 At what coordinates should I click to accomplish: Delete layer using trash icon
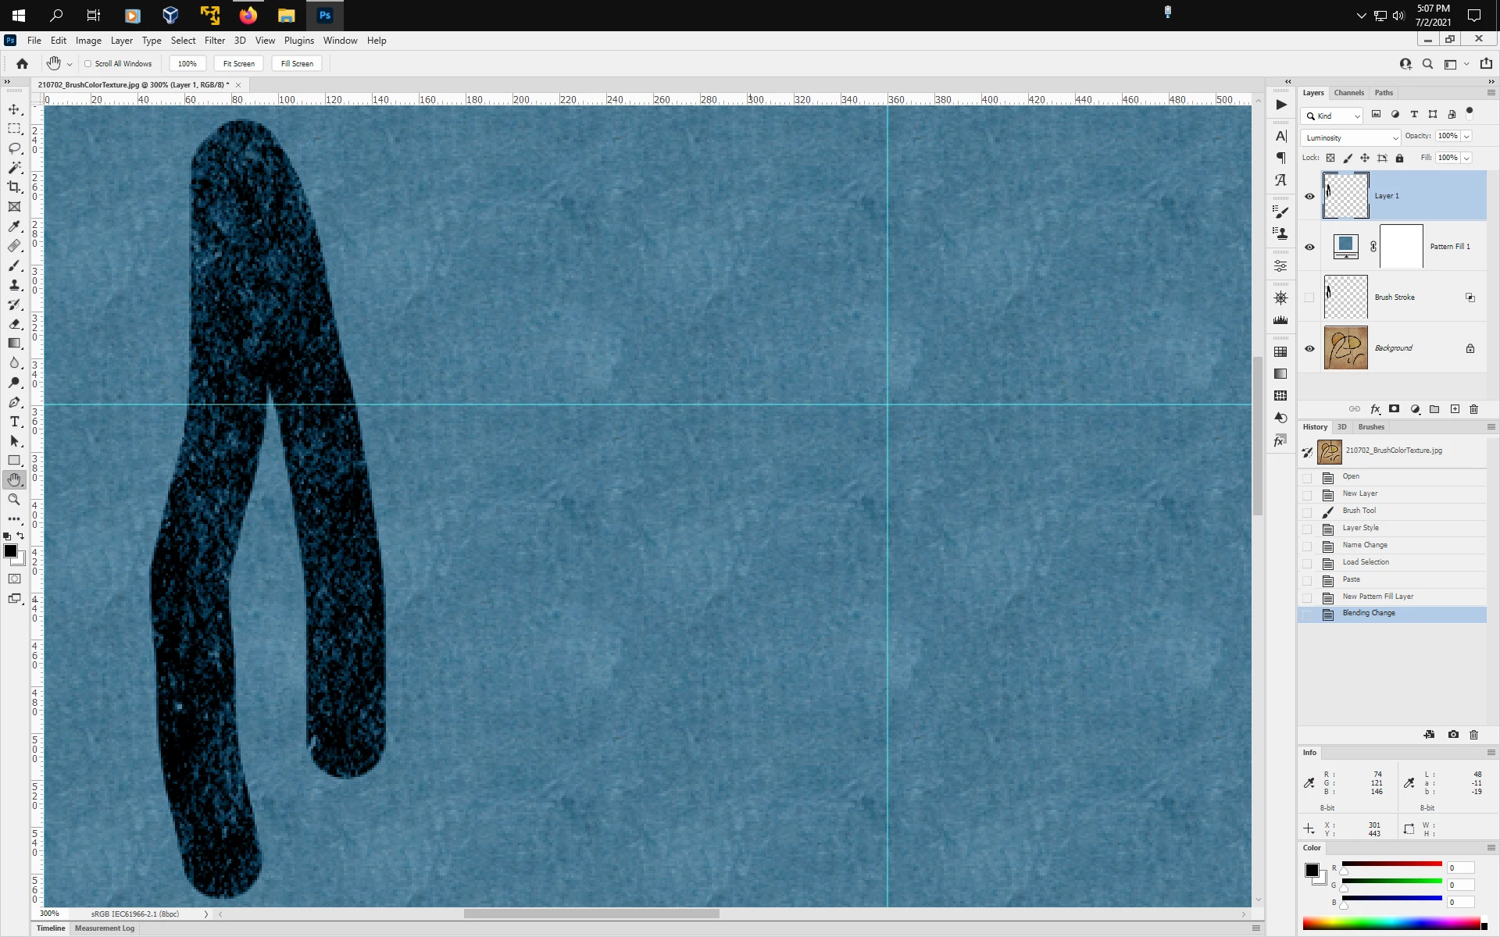pyautogui.click(x=1474, y=409)
